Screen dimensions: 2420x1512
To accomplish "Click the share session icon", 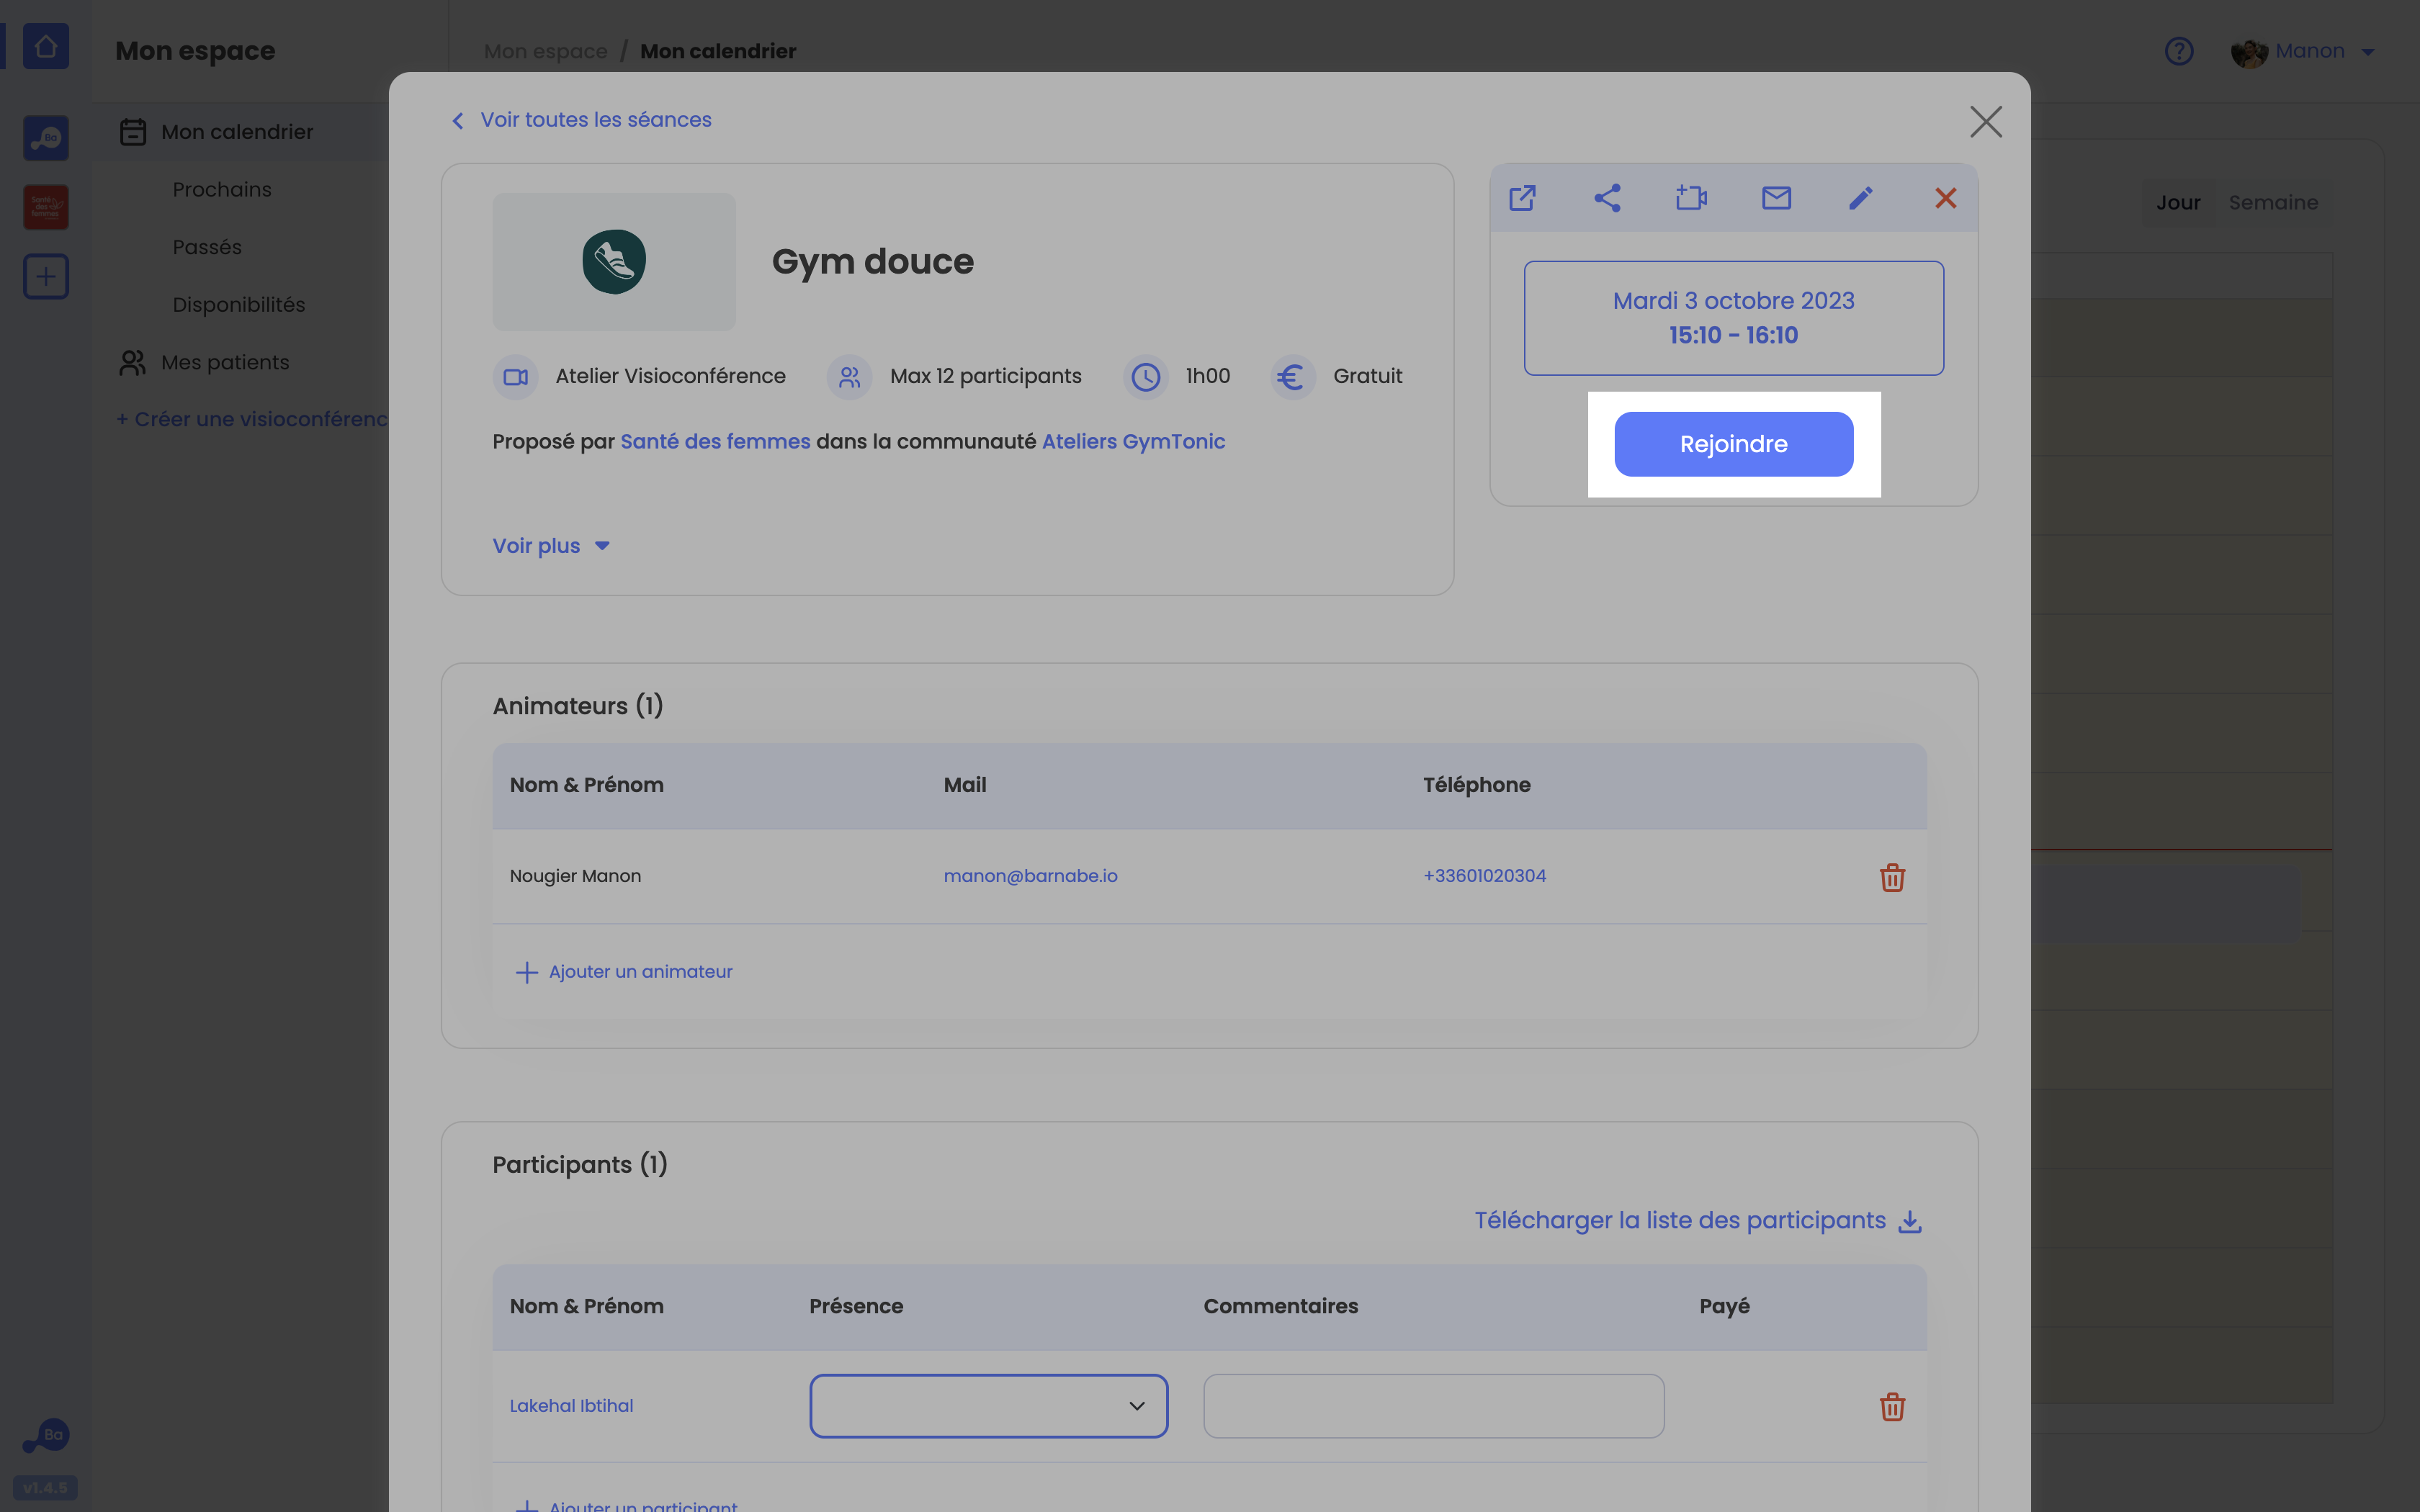I will pyautogui.click(x=1607, y=198).
